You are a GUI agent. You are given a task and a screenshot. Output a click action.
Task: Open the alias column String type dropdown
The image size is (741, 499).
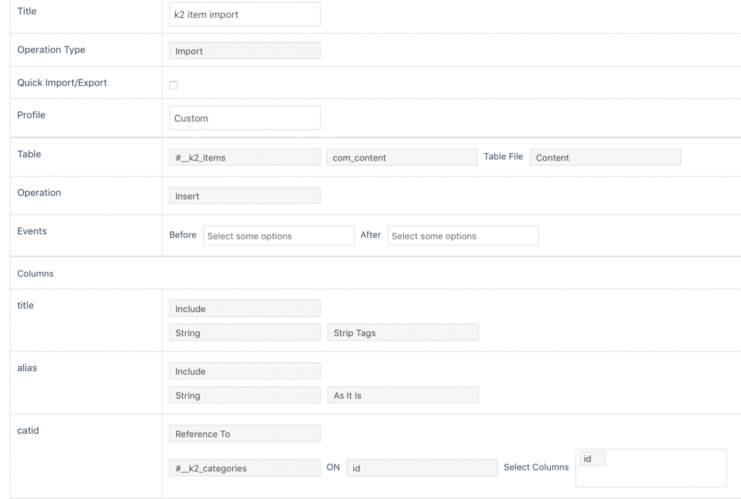[245, 395]
